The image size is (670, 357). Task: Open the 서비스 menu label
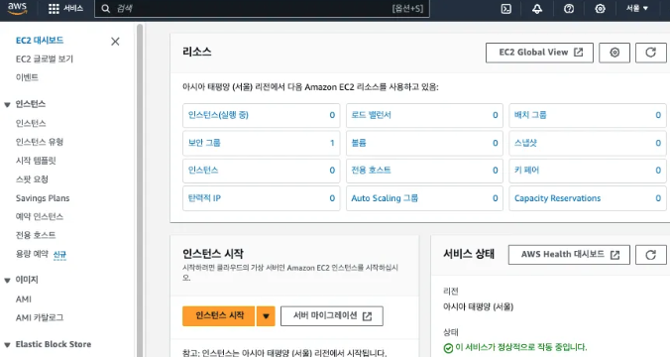pos(73,9)
